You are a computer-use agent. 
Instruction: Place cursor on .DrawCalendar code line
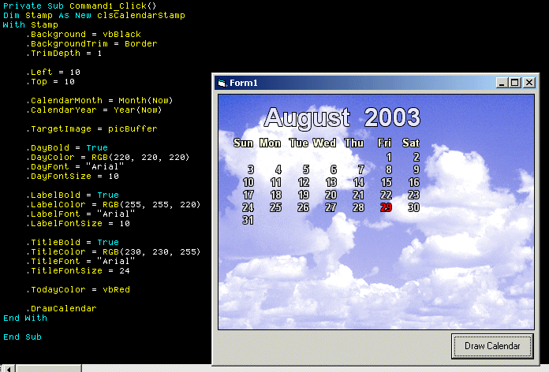pyautogui.click(x=62, y=308)
